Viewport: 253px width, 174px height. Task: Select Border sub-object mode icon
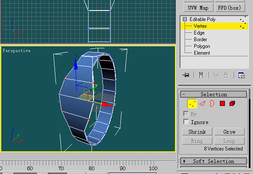[212, 103]
